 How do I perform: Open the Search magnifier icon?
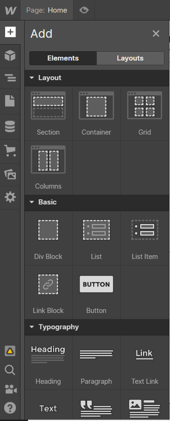click(x=10, y=370)
